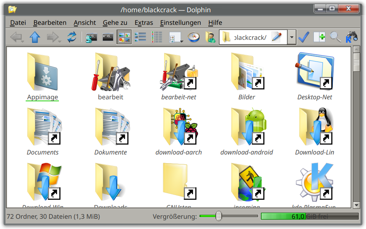Open the Extras menu
This screenshot has height=229, width=366.
(x=143, y=22)
